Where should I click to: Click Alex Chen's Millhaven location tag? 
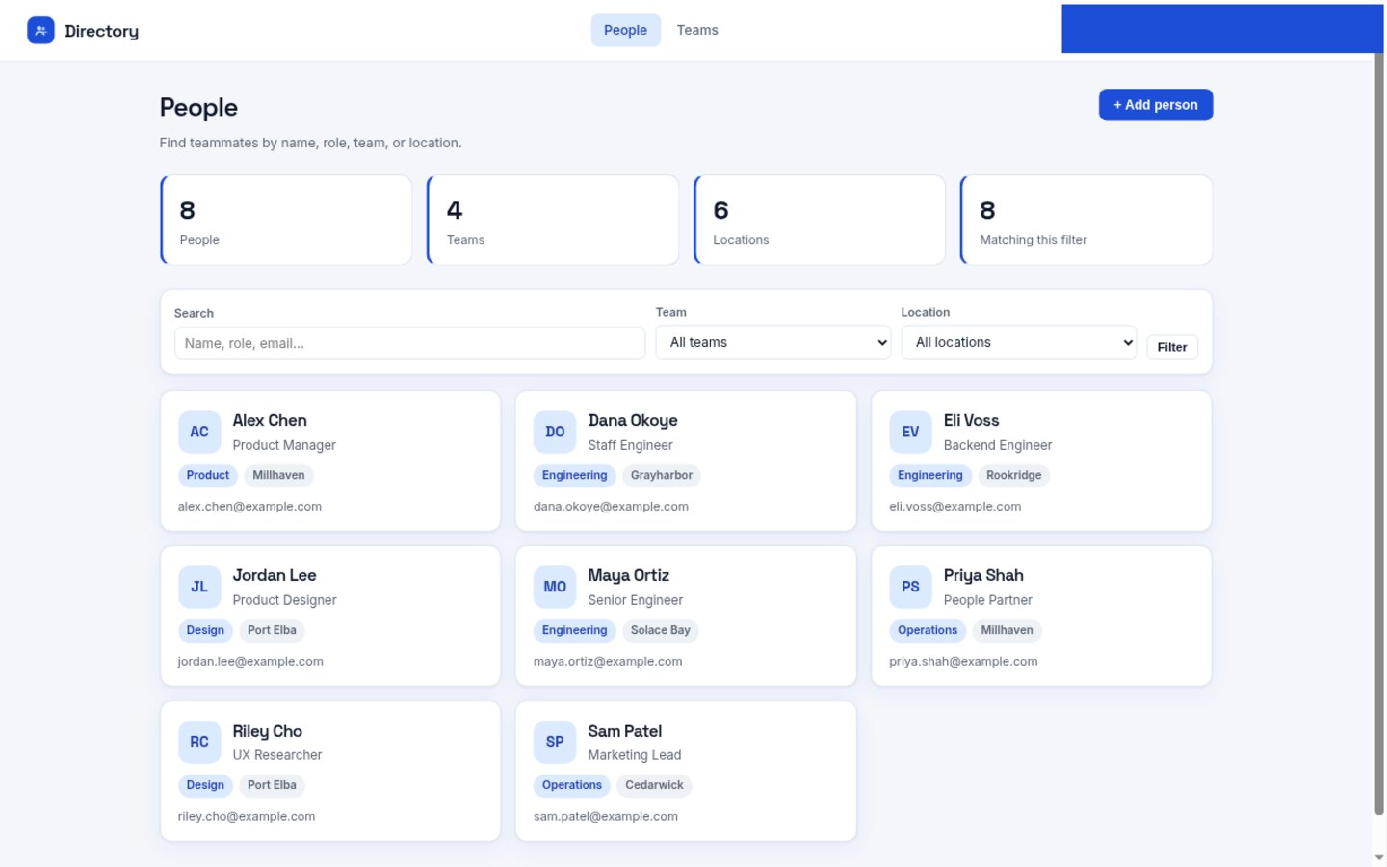pos(278,475)
